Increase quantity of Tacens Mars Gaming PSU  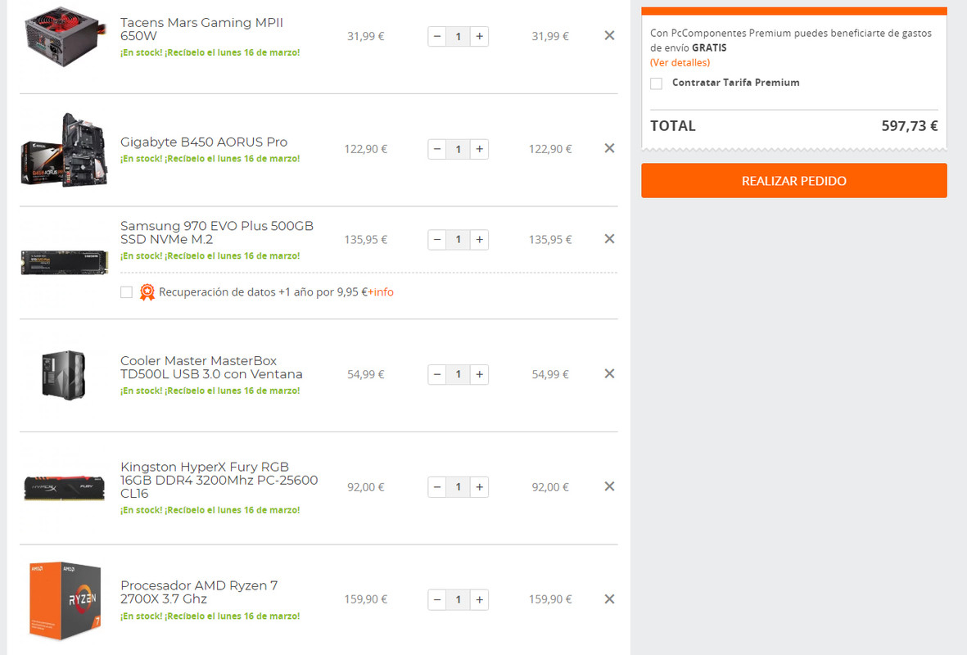pyautogui.click(x=479, y=36)
